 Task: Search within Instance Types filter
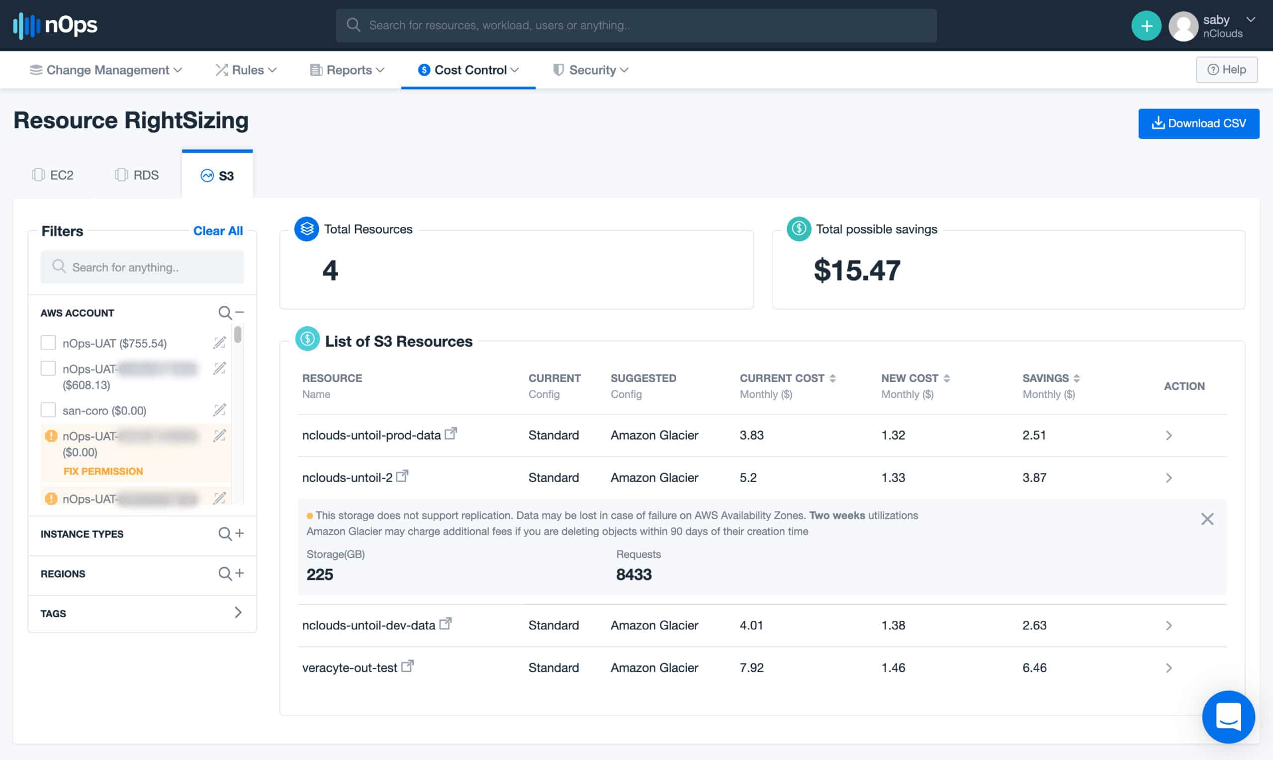(225, 534)
